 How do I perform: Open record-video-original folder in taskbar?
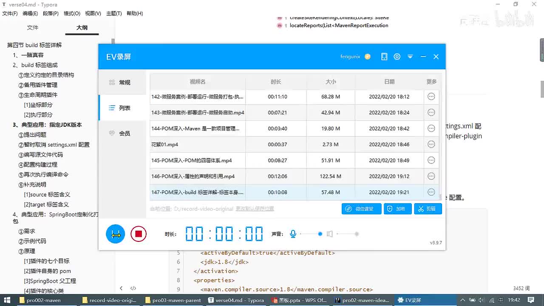point(110,300)
